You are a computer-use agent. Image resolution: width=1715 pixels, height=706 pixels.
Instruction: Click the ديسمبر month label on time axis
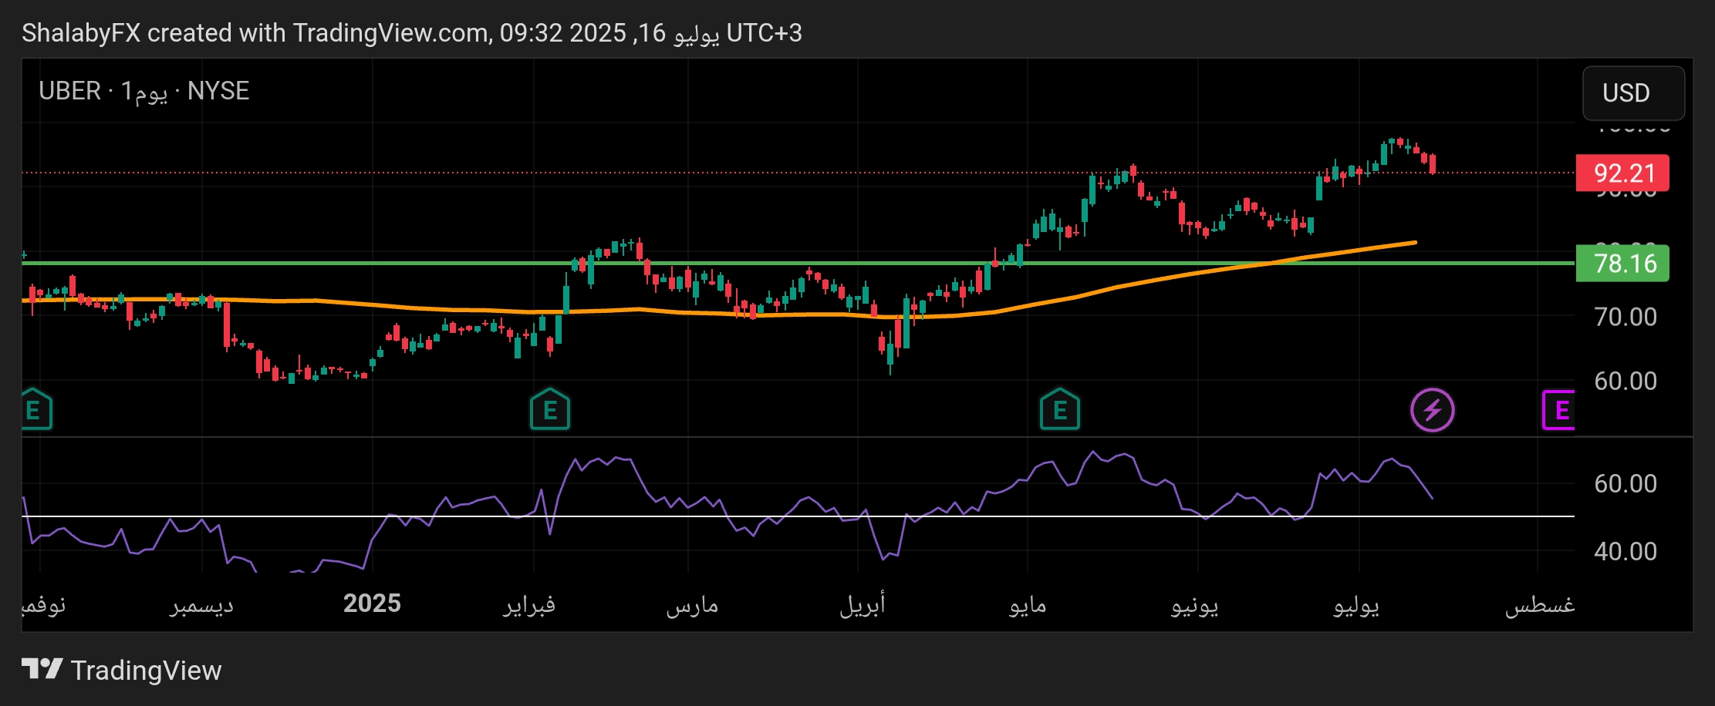pos(201,606)
